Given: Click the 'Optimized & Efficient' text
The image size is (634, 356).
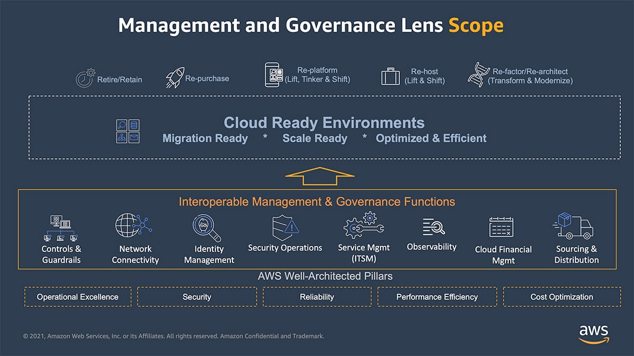Looking at the screenshot, I should [431, 139].
